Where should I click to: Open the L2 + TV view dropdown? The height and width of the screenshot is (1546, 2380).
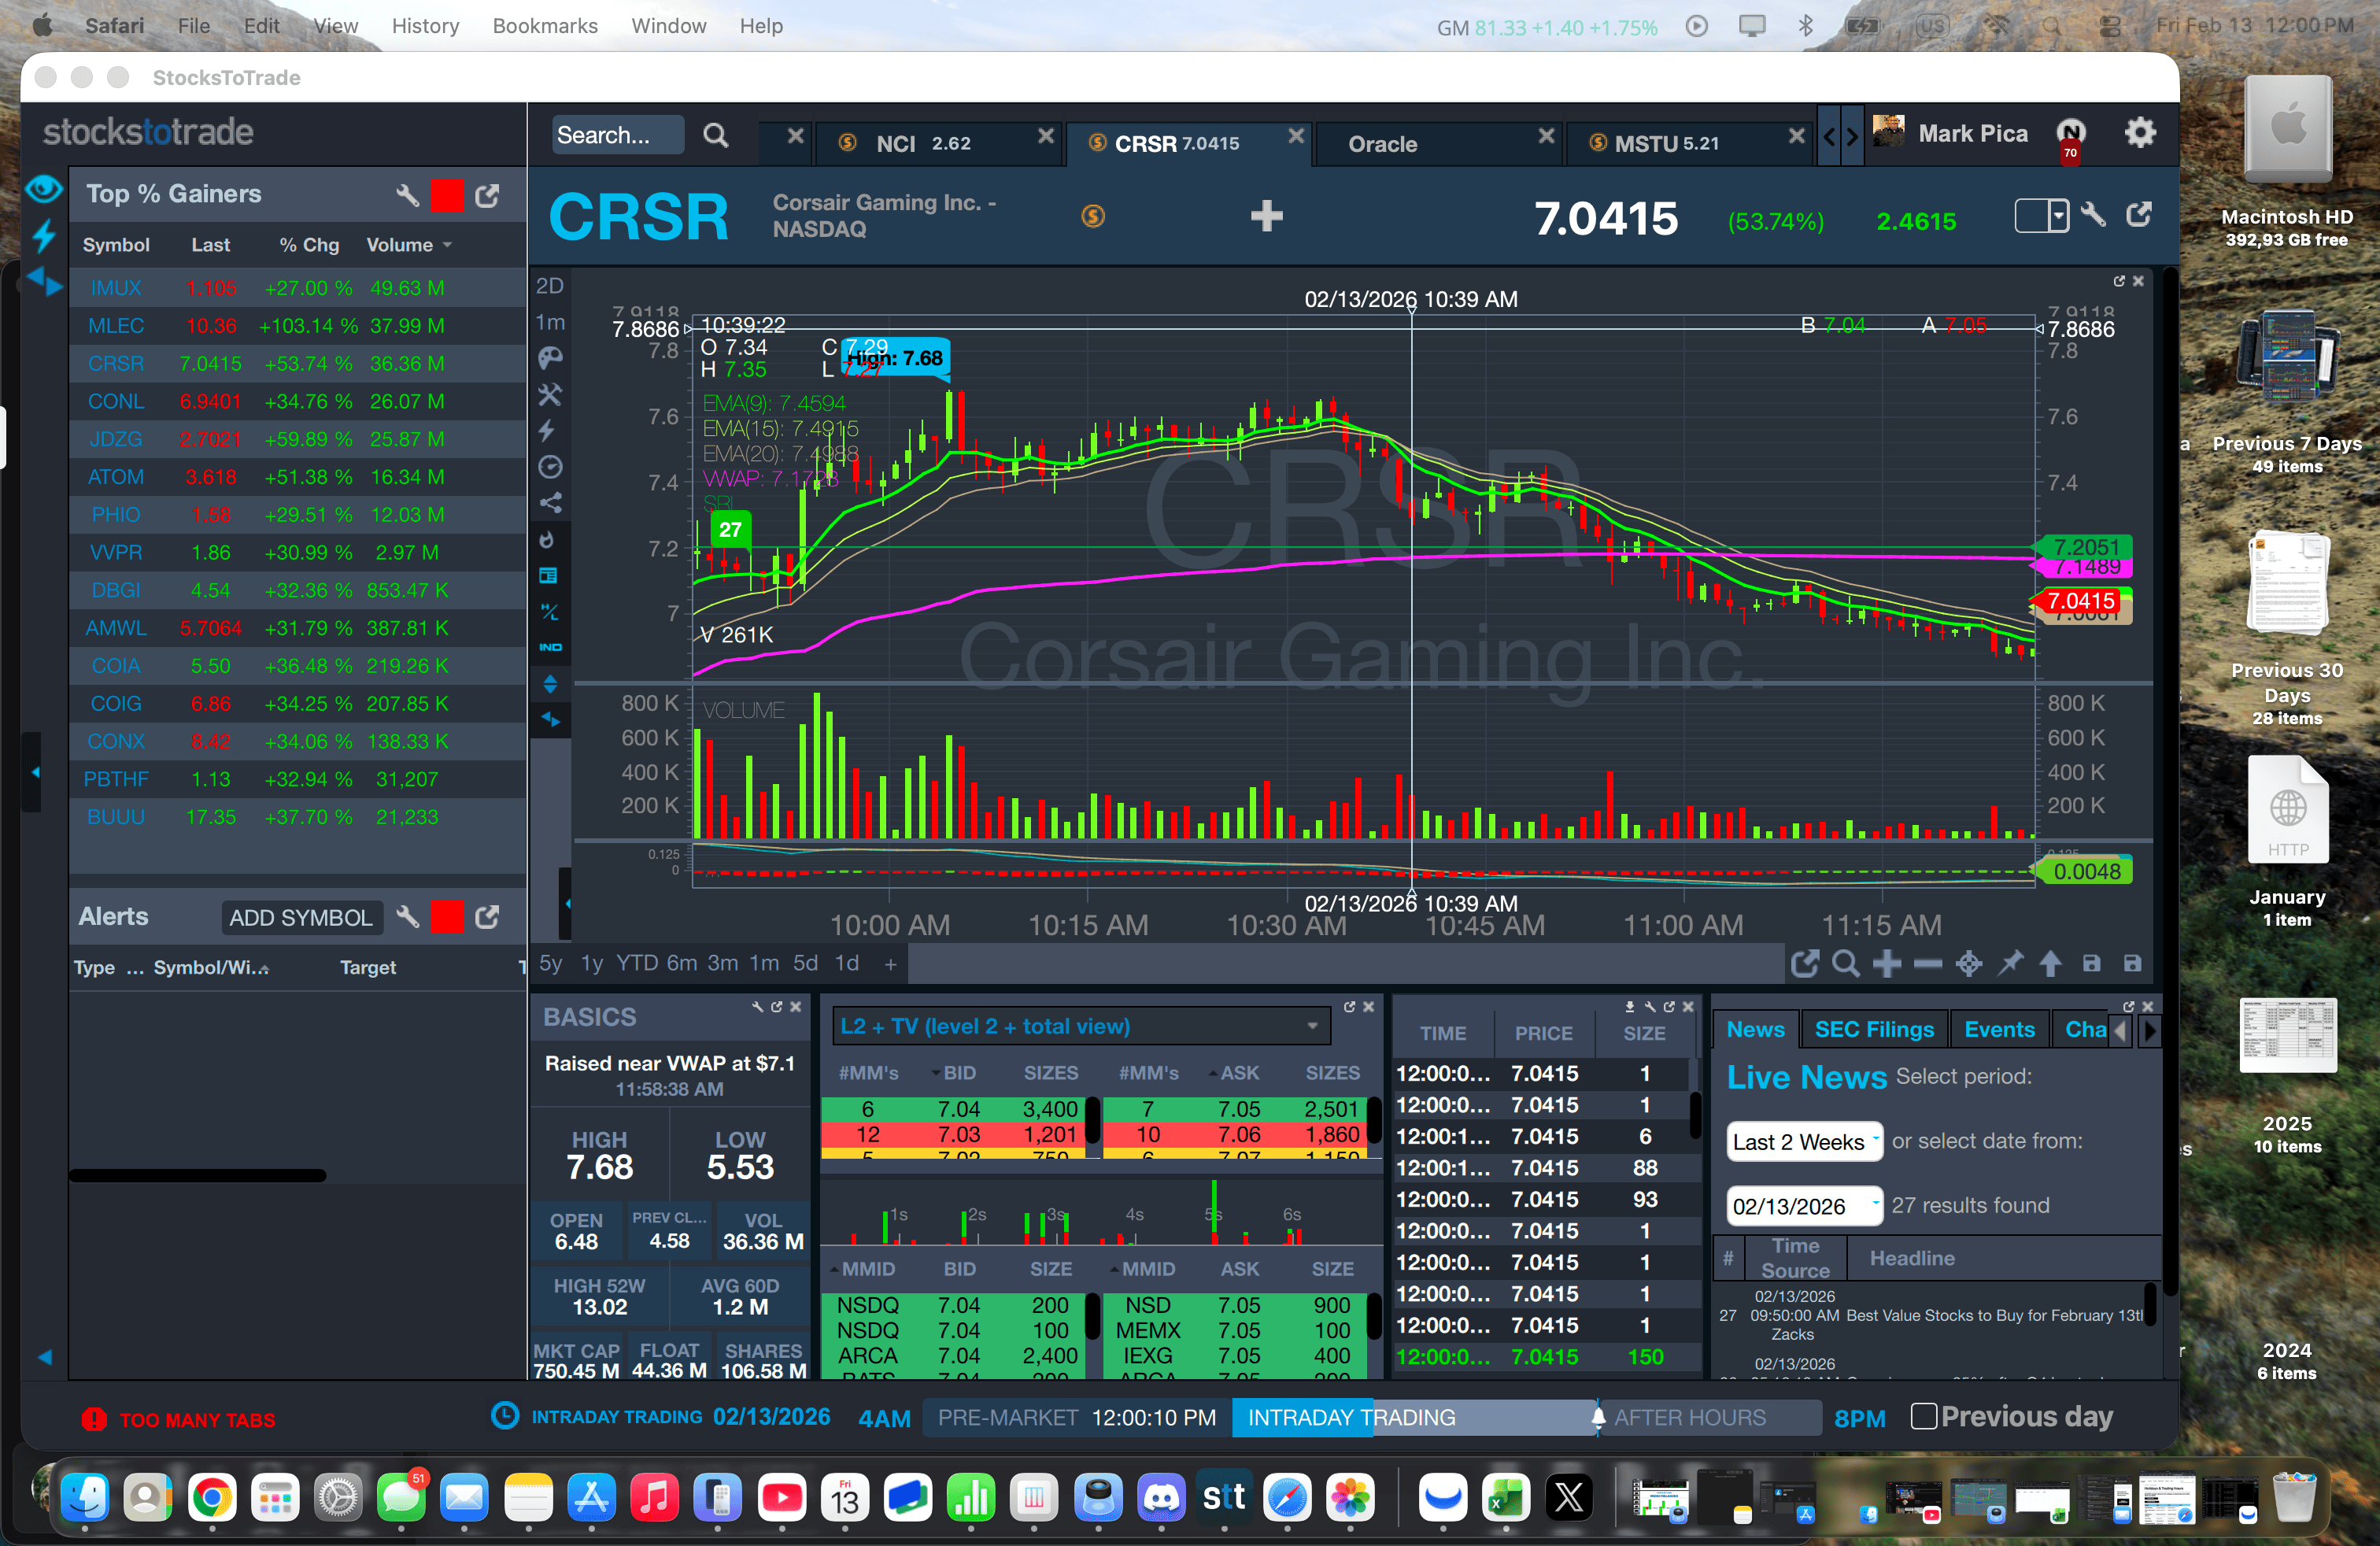click(x=1080, y=1026)
